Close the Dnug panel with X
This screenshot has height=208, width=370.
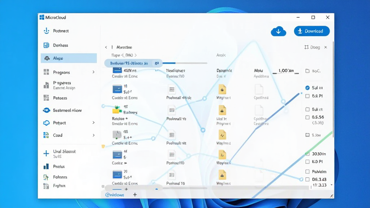pos(326,47)
